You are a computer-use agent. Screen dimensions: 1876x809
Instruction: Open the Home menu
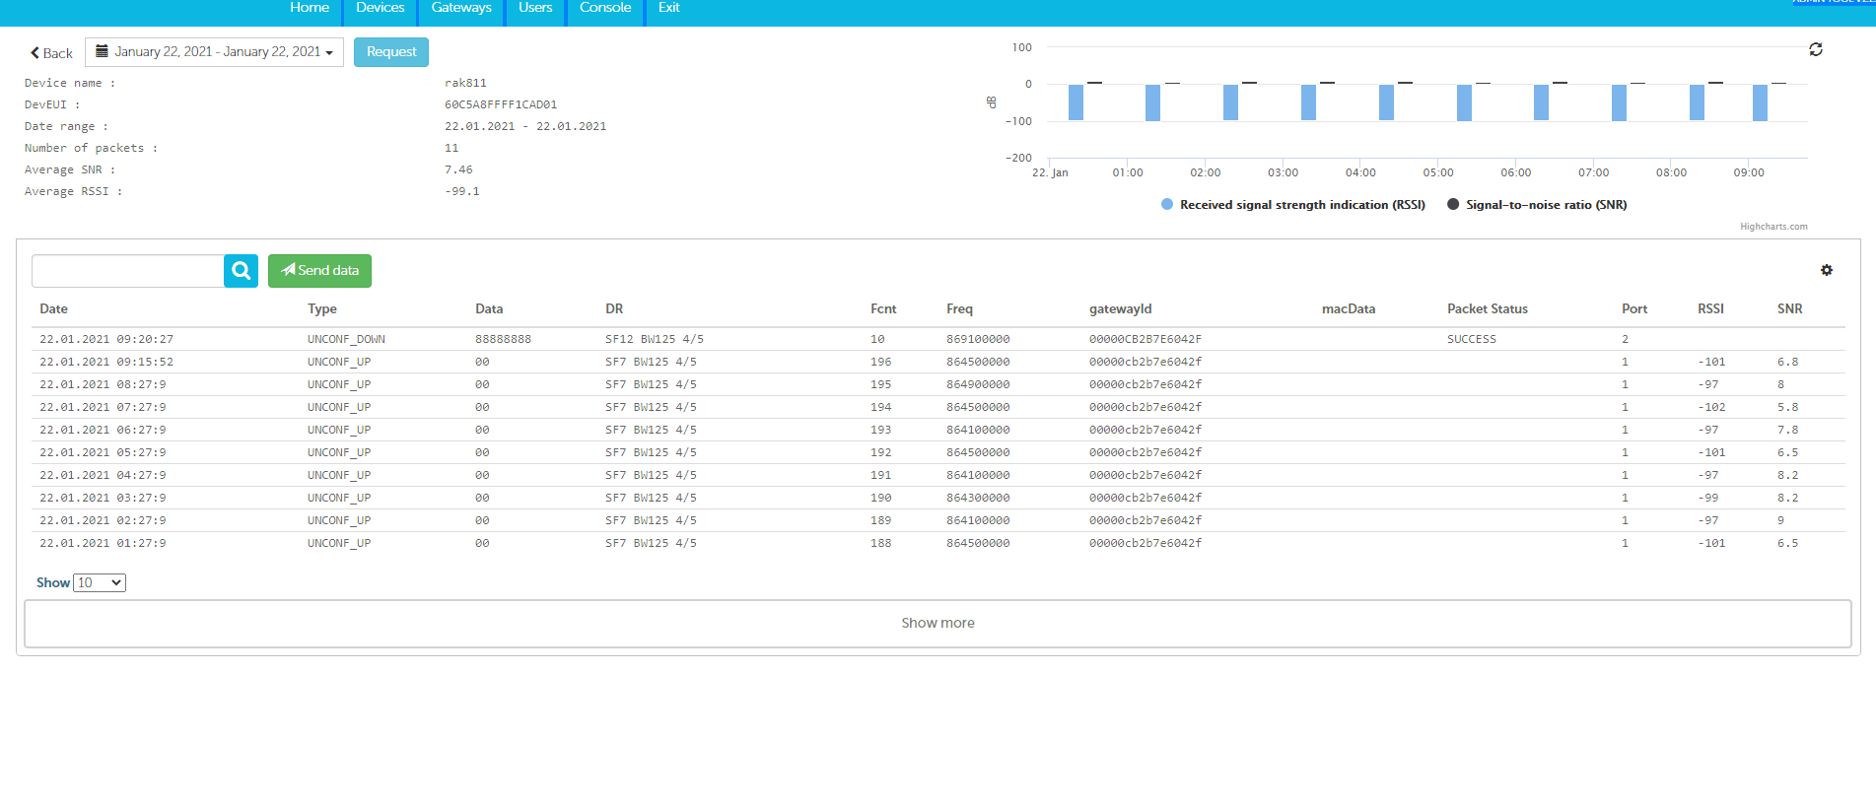click(x=310, y=8)
